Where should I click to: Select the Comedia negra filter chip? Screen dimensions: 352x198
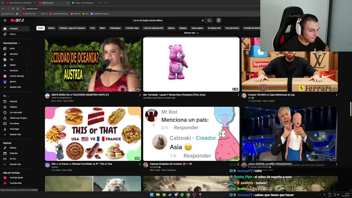(x=132, y=28)
